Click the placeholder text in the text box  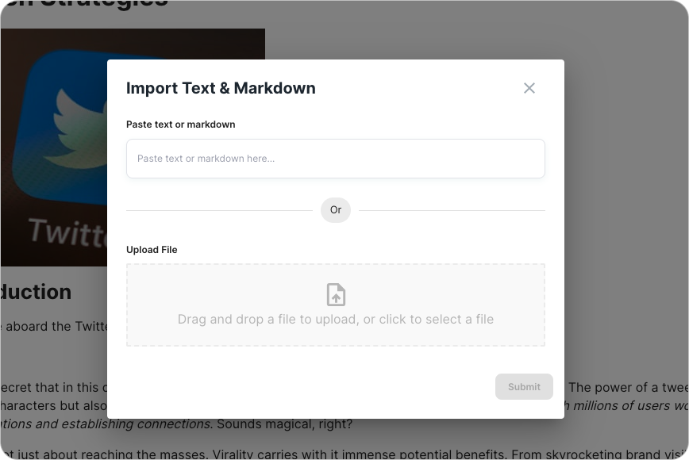206,159
